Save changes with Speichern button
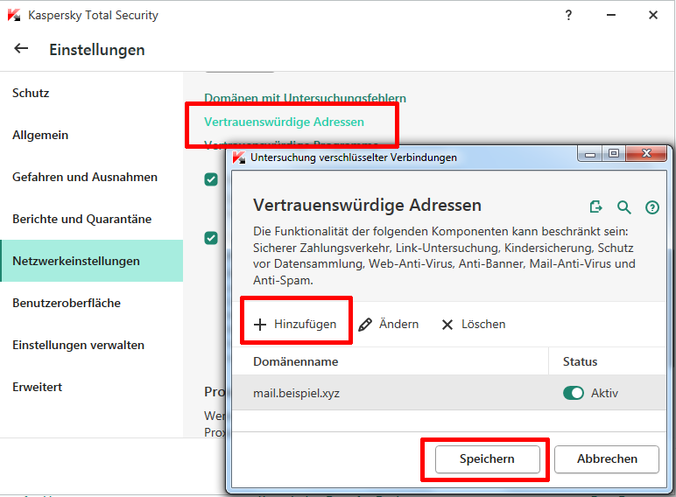Viewport: 676px width, 497px height. [x=487, y=459]
